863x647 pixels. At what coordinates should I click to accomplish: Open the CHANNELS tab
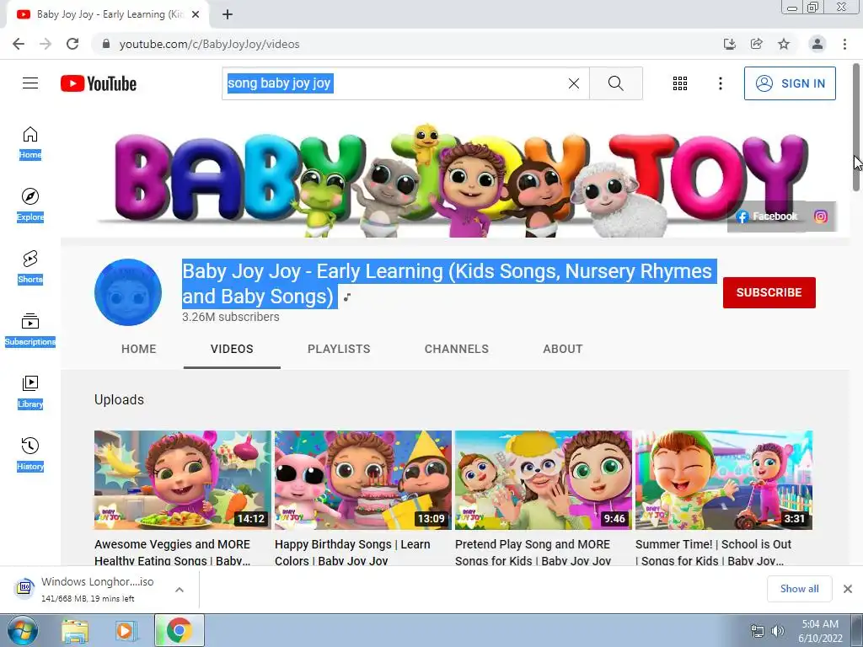456,349
